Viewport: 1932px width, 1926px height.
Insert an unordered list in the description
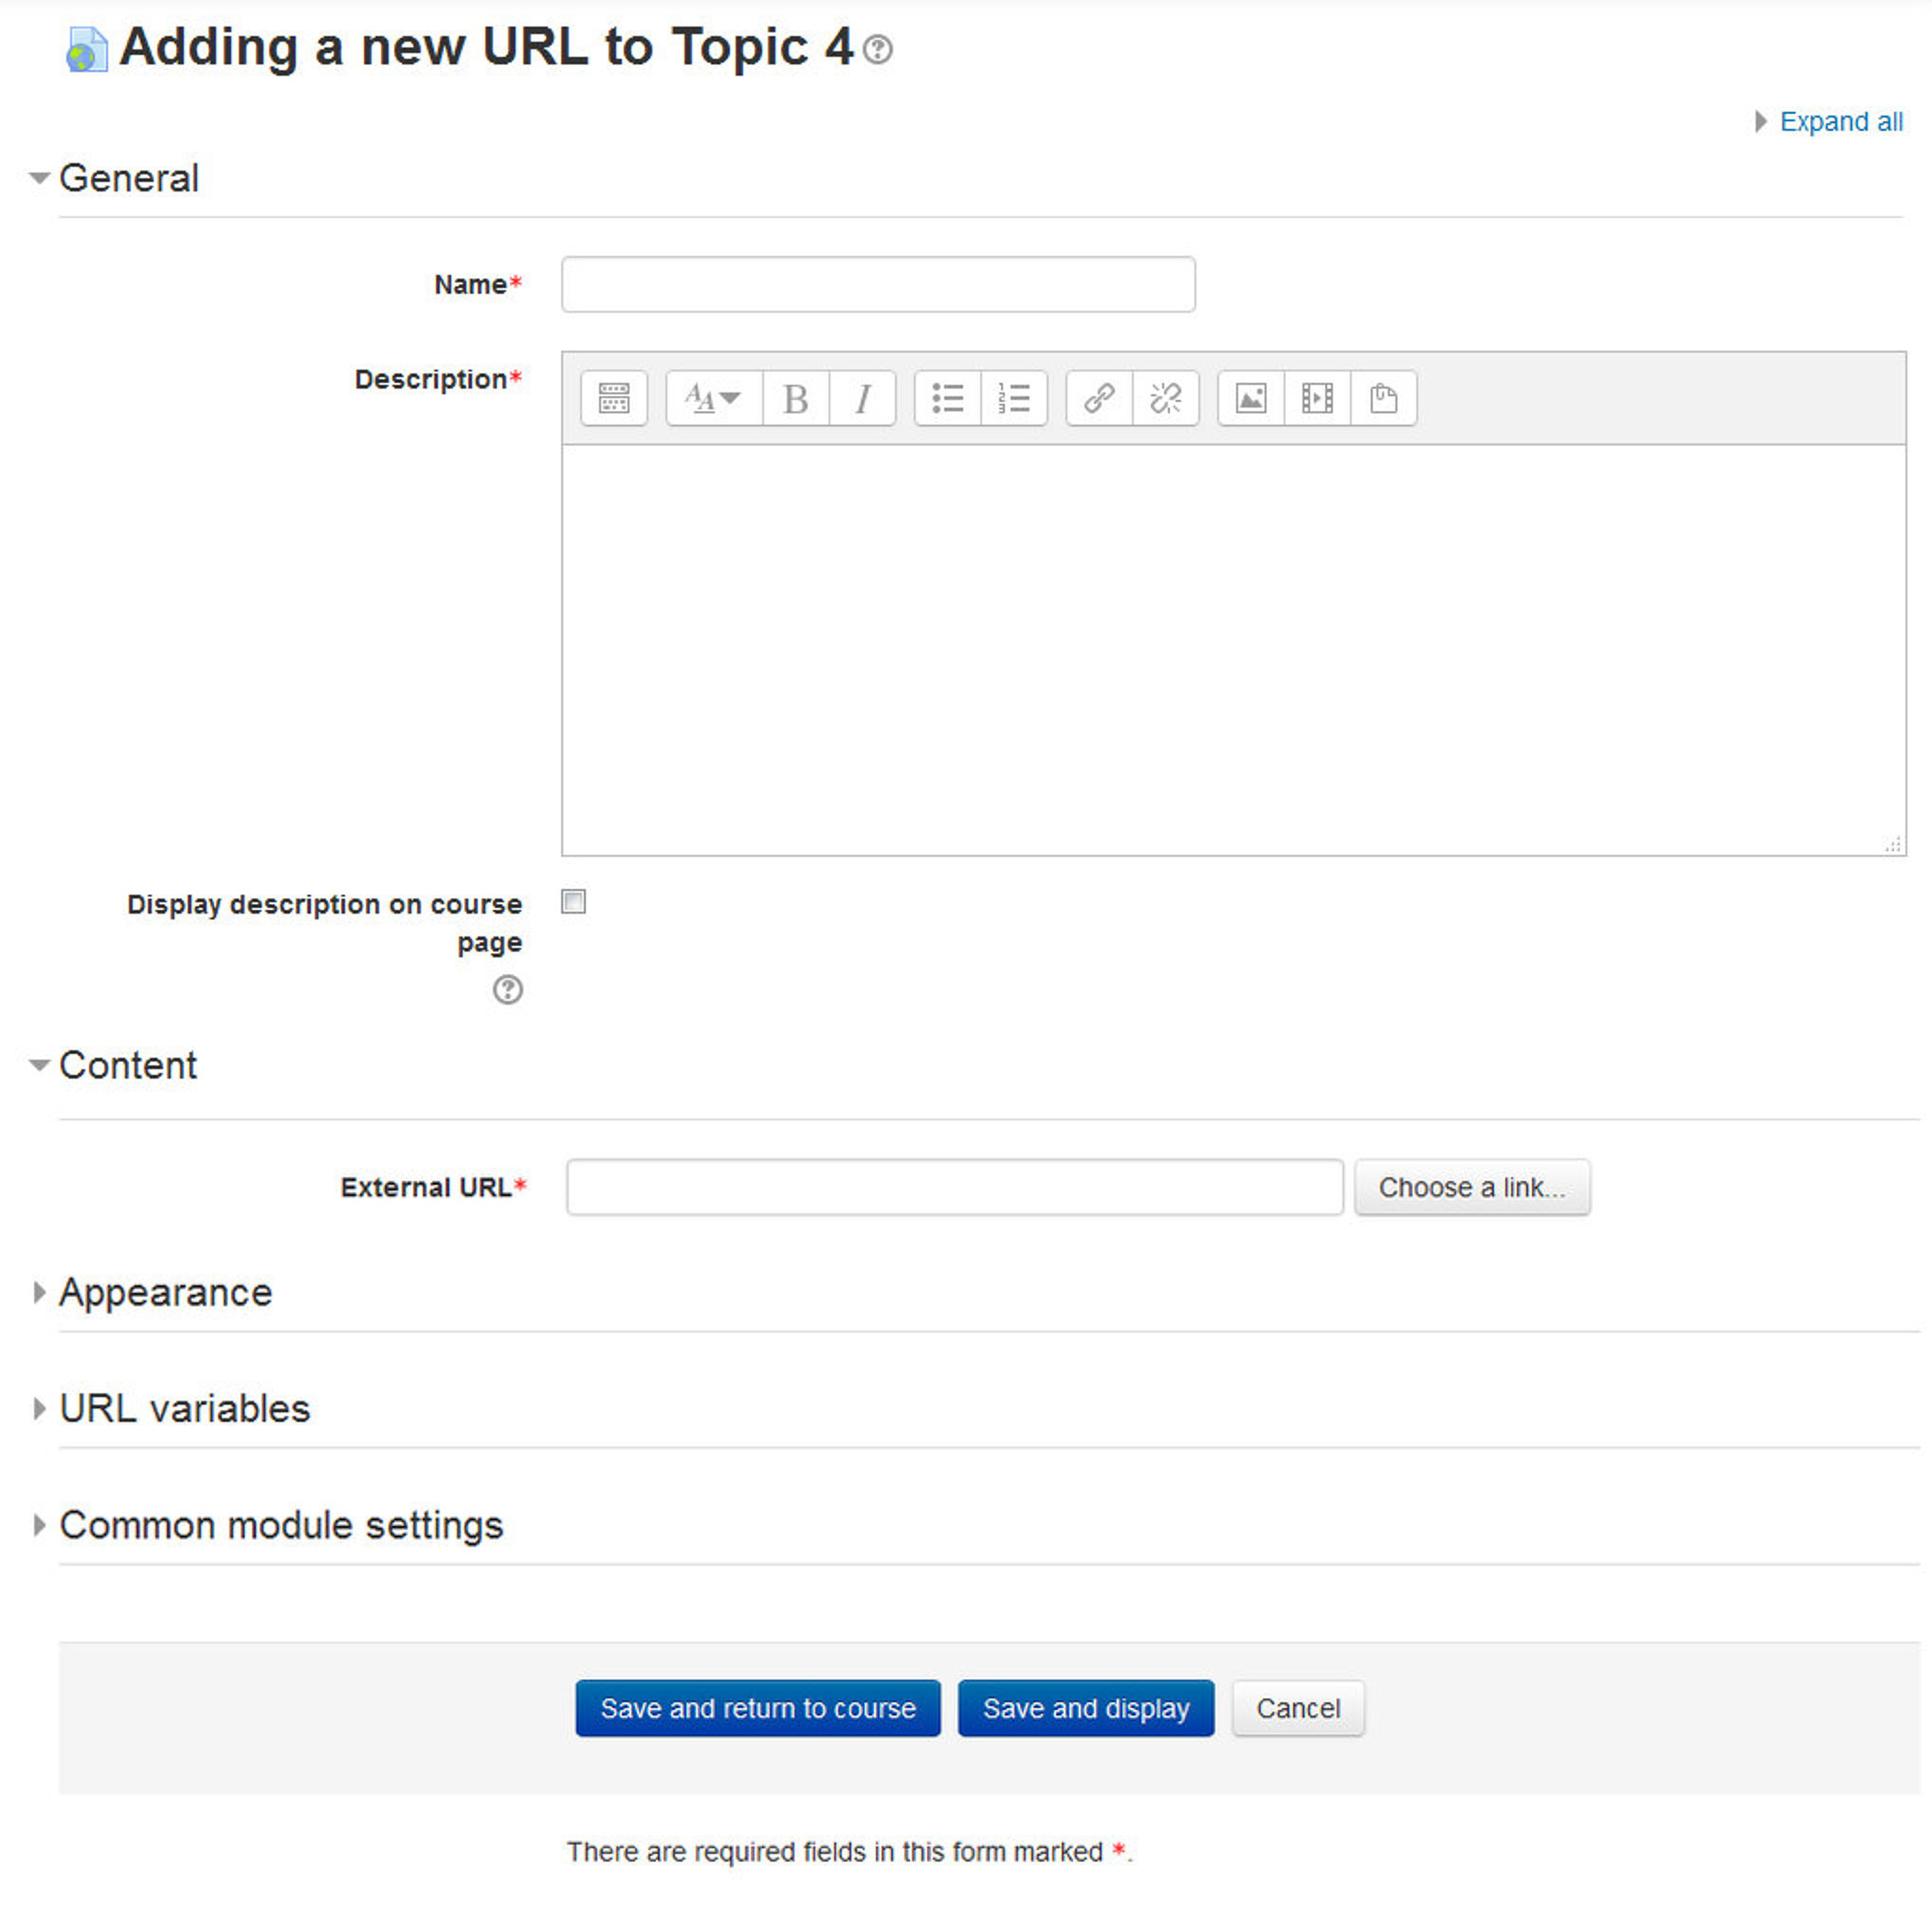point(947,398)
